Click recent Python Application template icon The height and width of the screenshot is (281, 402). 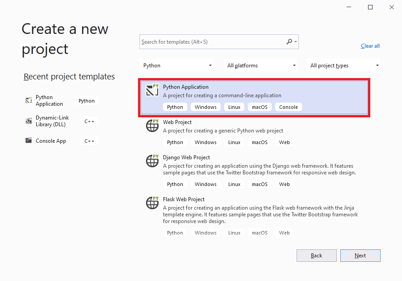click(x=29, y=101)
